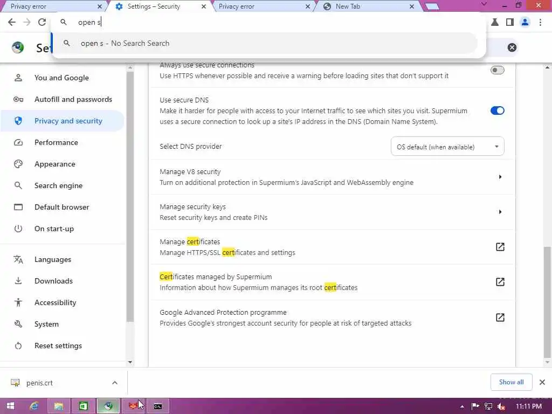Screen dimensions: 552x414
Task: Open File Explorer from taskbar
Action: [58, 406]
